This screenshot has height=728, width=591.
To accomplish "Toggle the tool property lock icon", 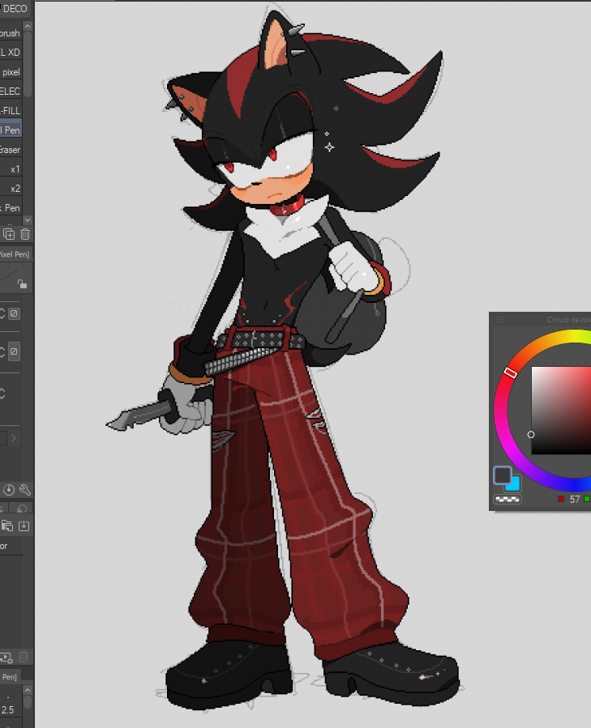I will click(x=22, y=283).
